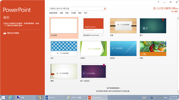Pin the Welcome to PowerPoint template

[102, 35]
